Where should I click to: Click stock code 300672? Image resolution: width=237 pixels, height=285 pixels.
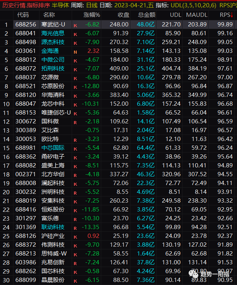click(26, 121)
